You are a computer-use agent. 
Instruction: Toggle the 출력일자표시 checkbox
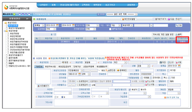pyautogui.click(x=110, y=29)
